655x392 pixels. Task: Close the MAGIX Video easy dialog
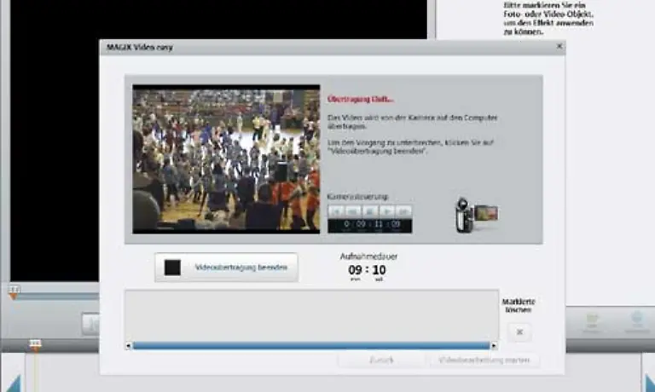point(559,47)
